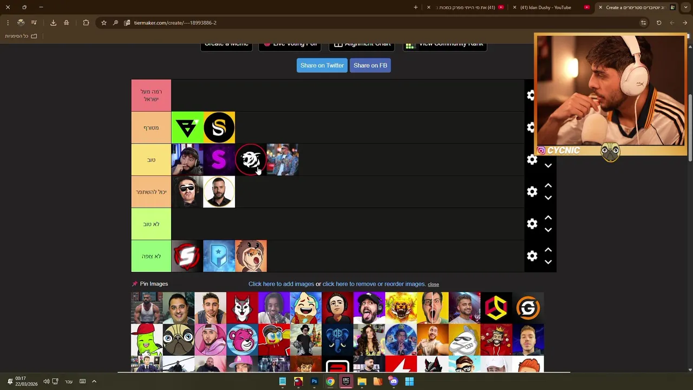
Task: Select the purple S logo in טוב tier
Action: point(219,160)
